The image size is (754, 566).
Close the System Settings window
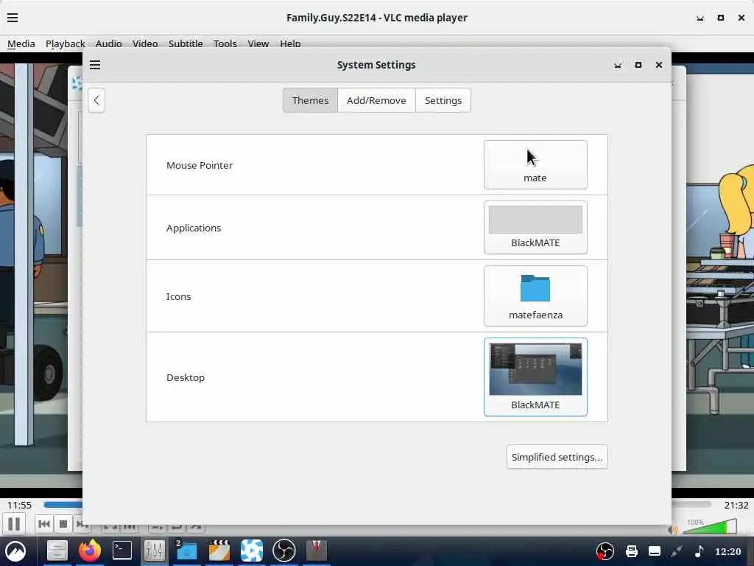coord(659,65)
